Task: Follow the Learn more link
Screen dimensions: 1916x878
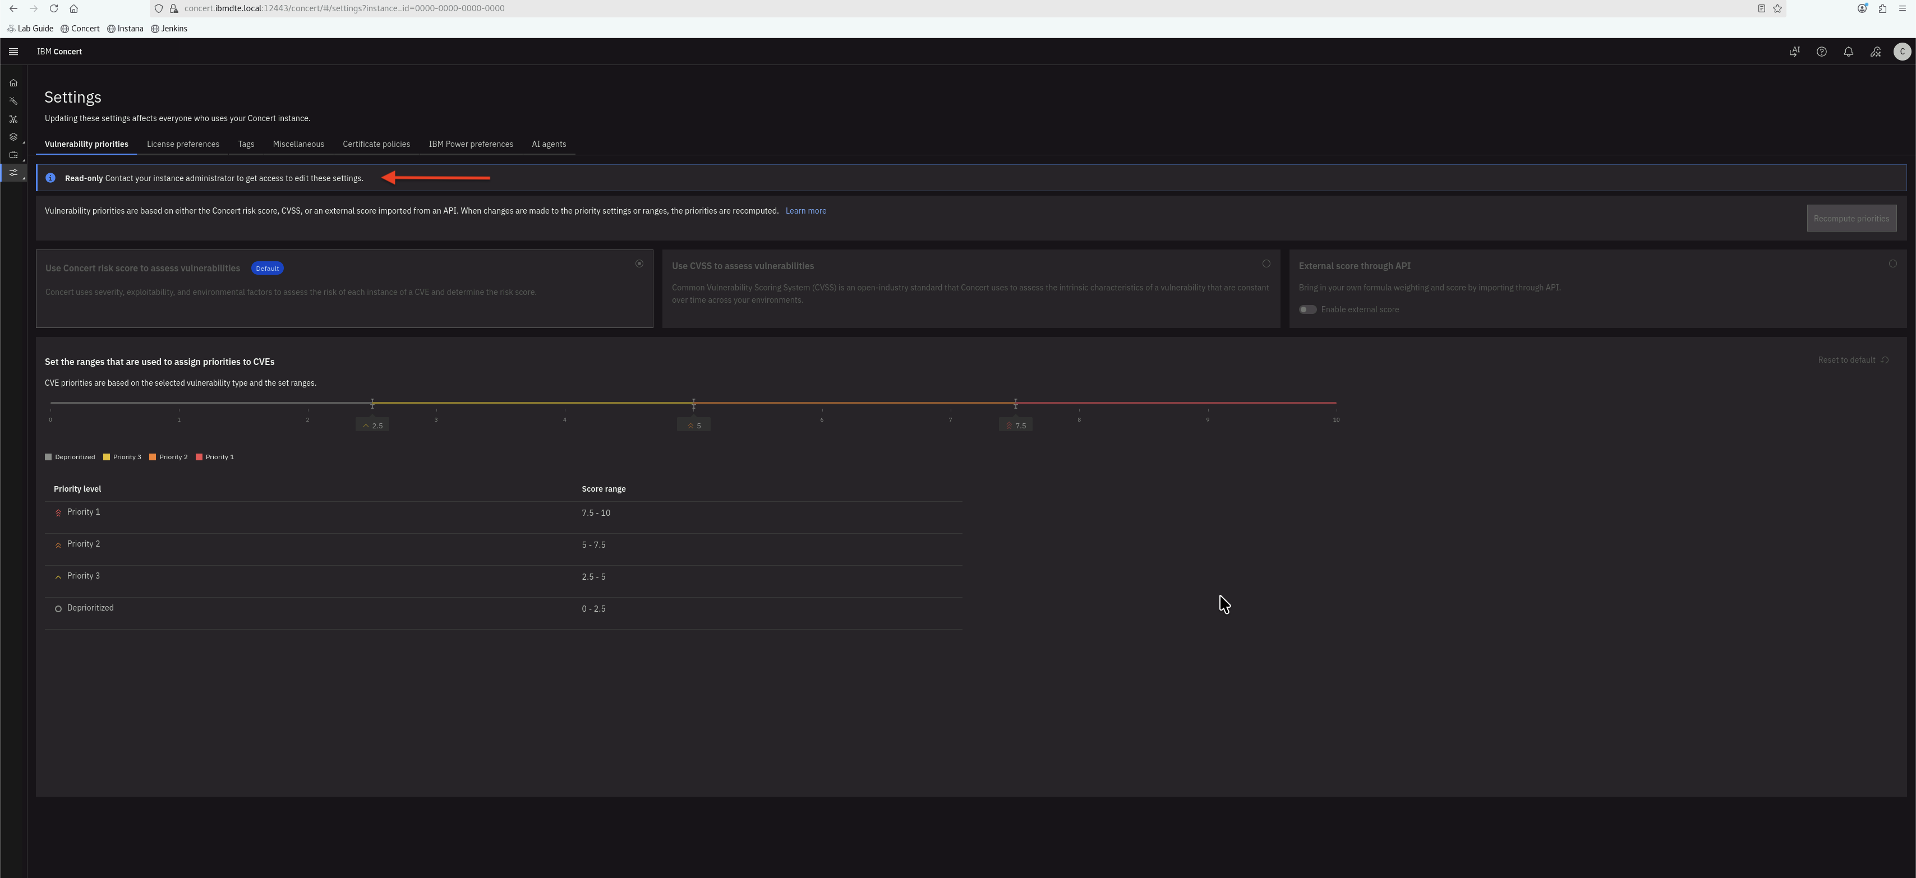Action: click(805, 211)
